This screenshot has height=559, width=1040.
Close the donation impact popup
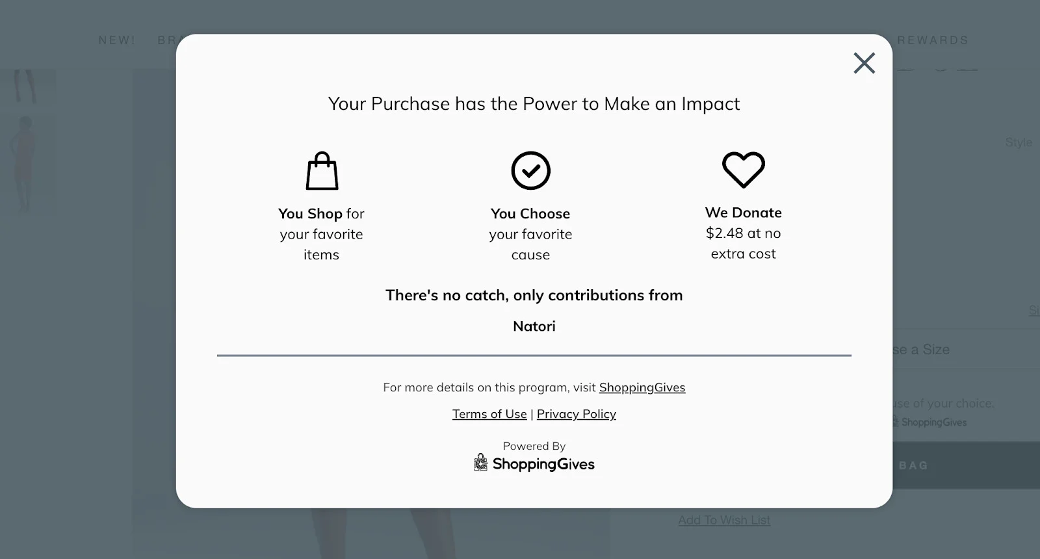[x=864, y=63]
